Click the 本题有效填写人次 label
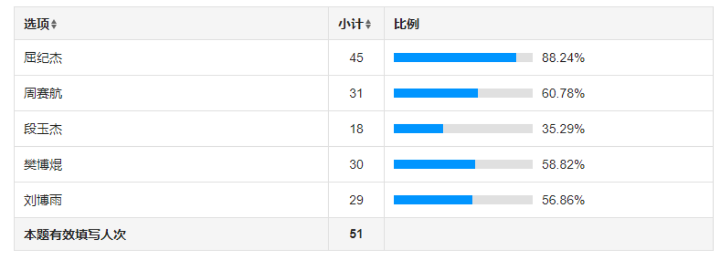 (x=75, y=234)
